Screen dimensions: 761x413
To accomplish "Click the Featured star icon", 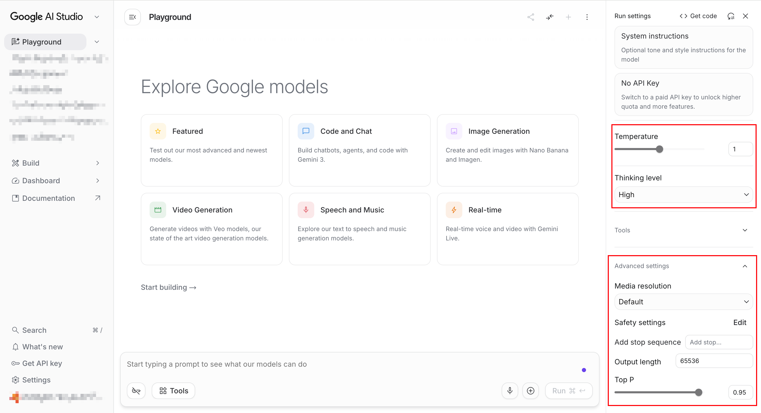I will click(158, 131).
